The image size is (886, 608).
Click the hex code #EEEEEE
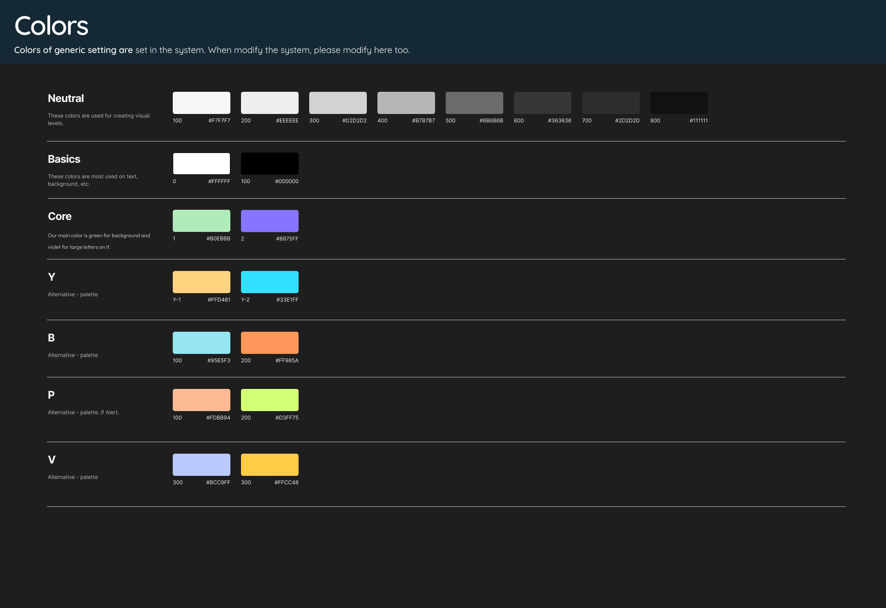click(287, 121)
